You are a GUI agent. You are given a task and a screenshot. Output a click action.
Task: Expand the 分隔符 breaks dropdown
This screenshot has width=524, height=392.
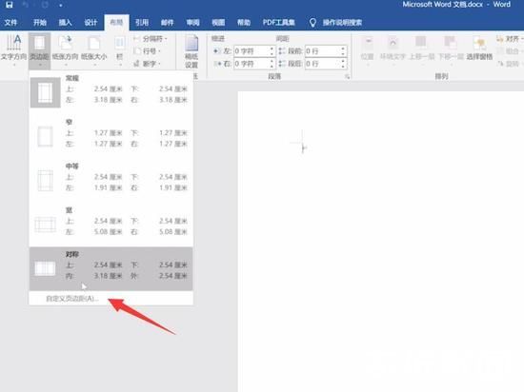click(x=151, y=39)
